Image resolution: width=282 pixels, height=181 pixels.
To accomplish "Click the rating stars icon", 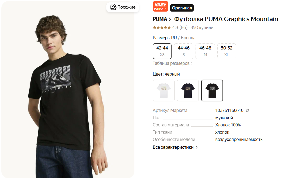I will (162, 27).
